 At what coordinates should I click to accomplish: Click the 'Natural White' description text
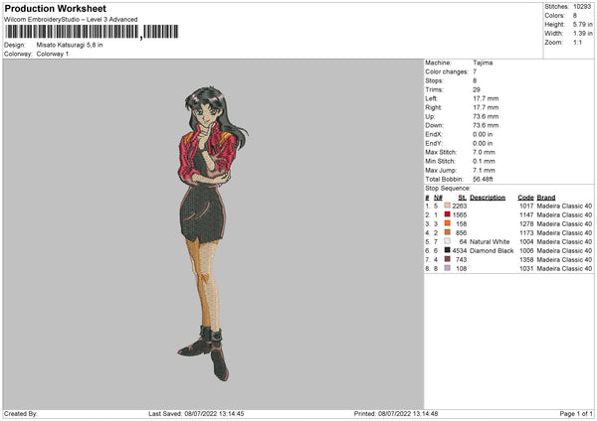pyautogui.click(x=490, y=241)
